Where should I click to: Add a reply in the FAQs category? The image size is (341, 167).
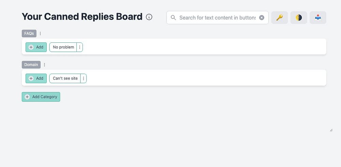coord(36,47)
